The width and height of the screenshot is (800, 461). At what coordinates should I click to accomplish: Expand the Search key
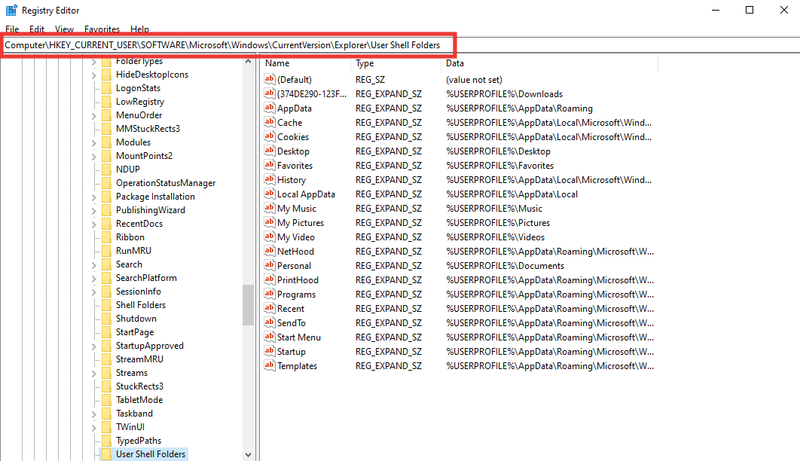coord(94,264)
